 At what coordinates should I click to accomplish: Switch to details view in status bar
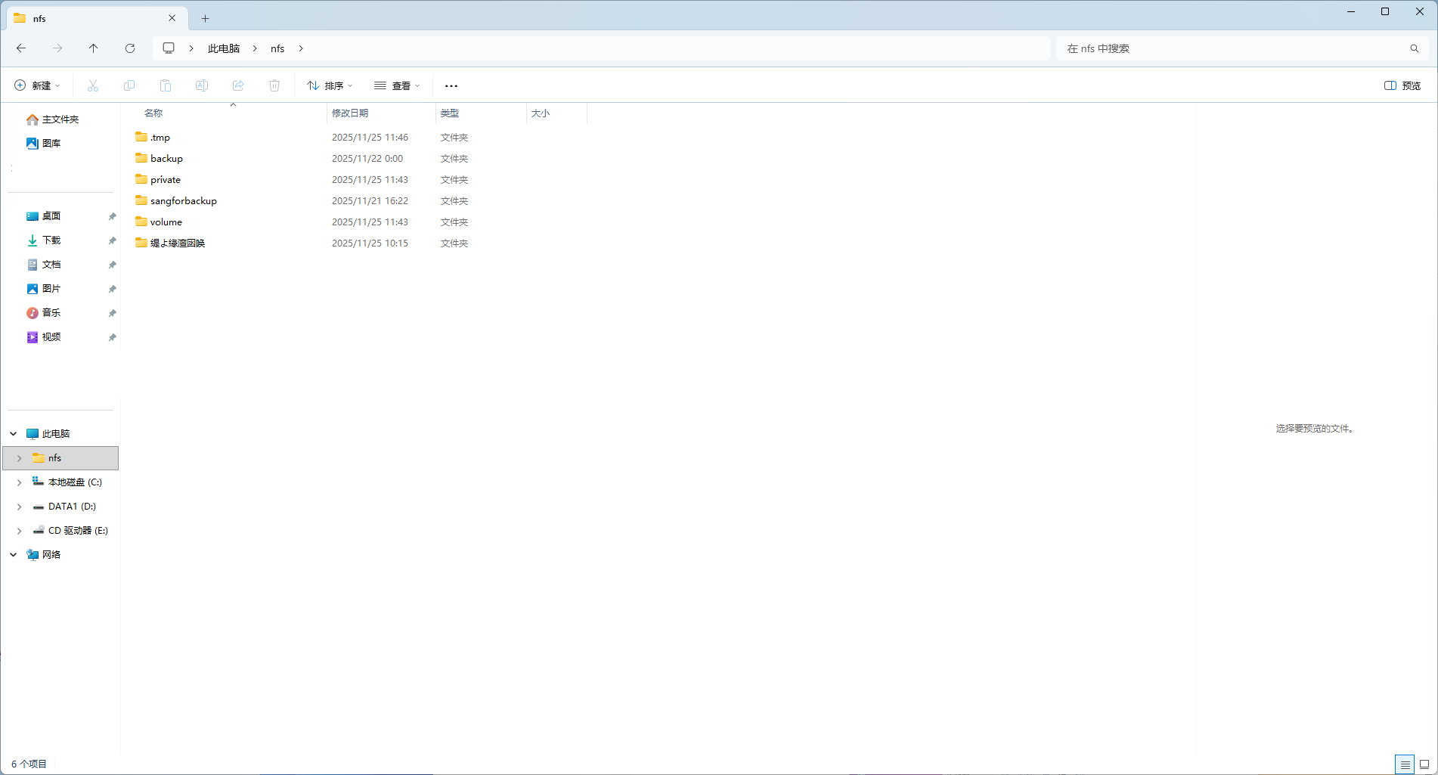tap(1405, 764)
